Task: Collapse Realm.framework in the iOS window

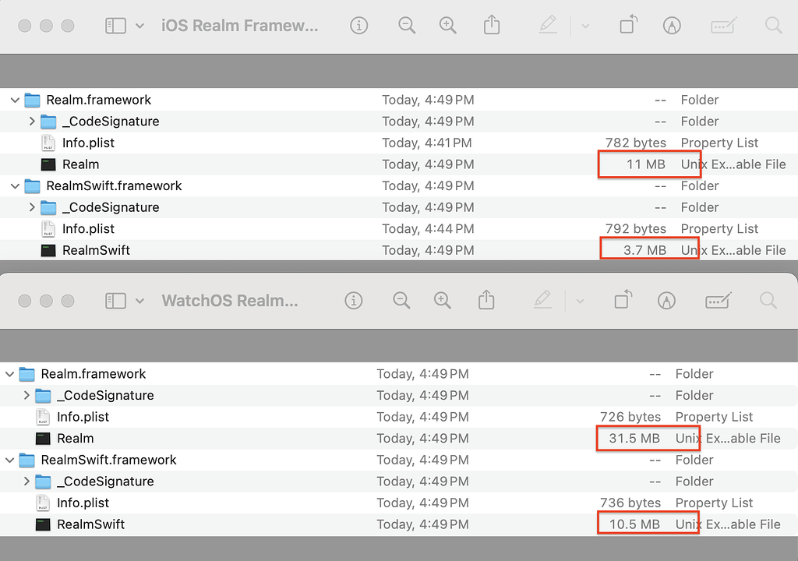Action: point(14,100)
